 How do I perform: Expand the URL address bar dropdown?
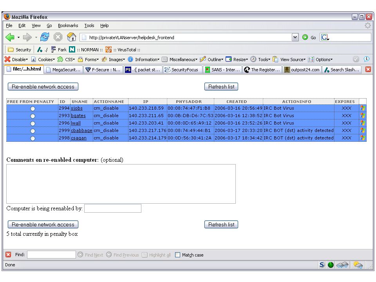(x=295, y=37)
